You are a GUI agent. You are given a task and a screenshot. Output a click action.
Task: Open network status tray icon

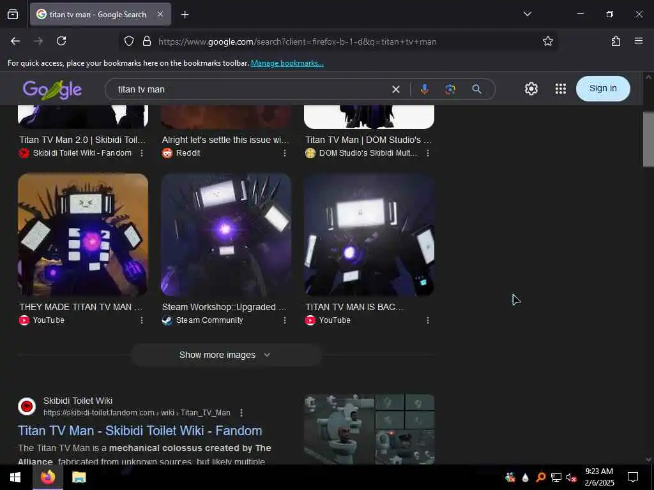point(556,477)
